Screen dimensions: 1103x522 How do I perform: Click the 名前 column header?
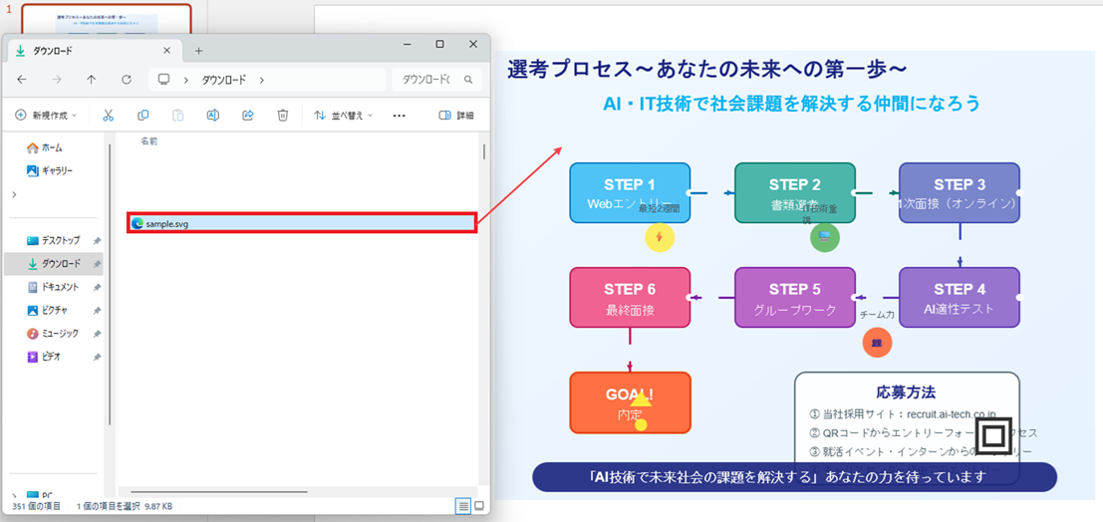[x=148, y=141]
